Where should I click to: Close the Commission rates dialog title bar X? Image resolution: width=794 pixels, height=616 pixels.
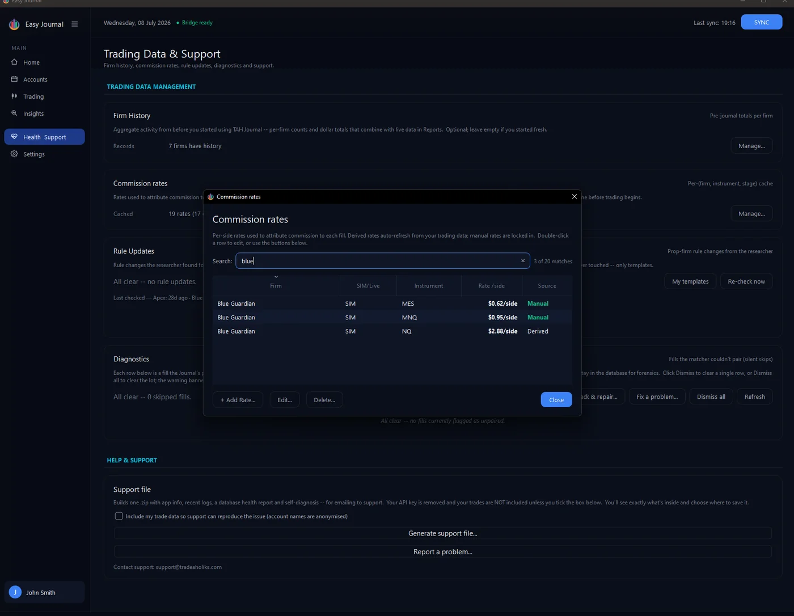(575, 197)
